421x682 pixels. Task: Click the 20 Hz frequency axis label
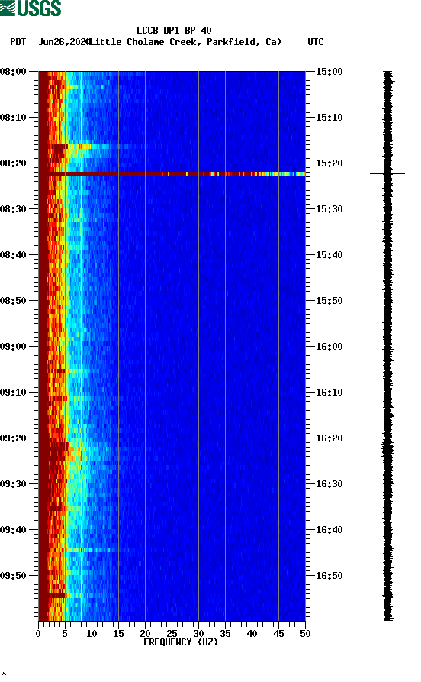tap(145, 634)
